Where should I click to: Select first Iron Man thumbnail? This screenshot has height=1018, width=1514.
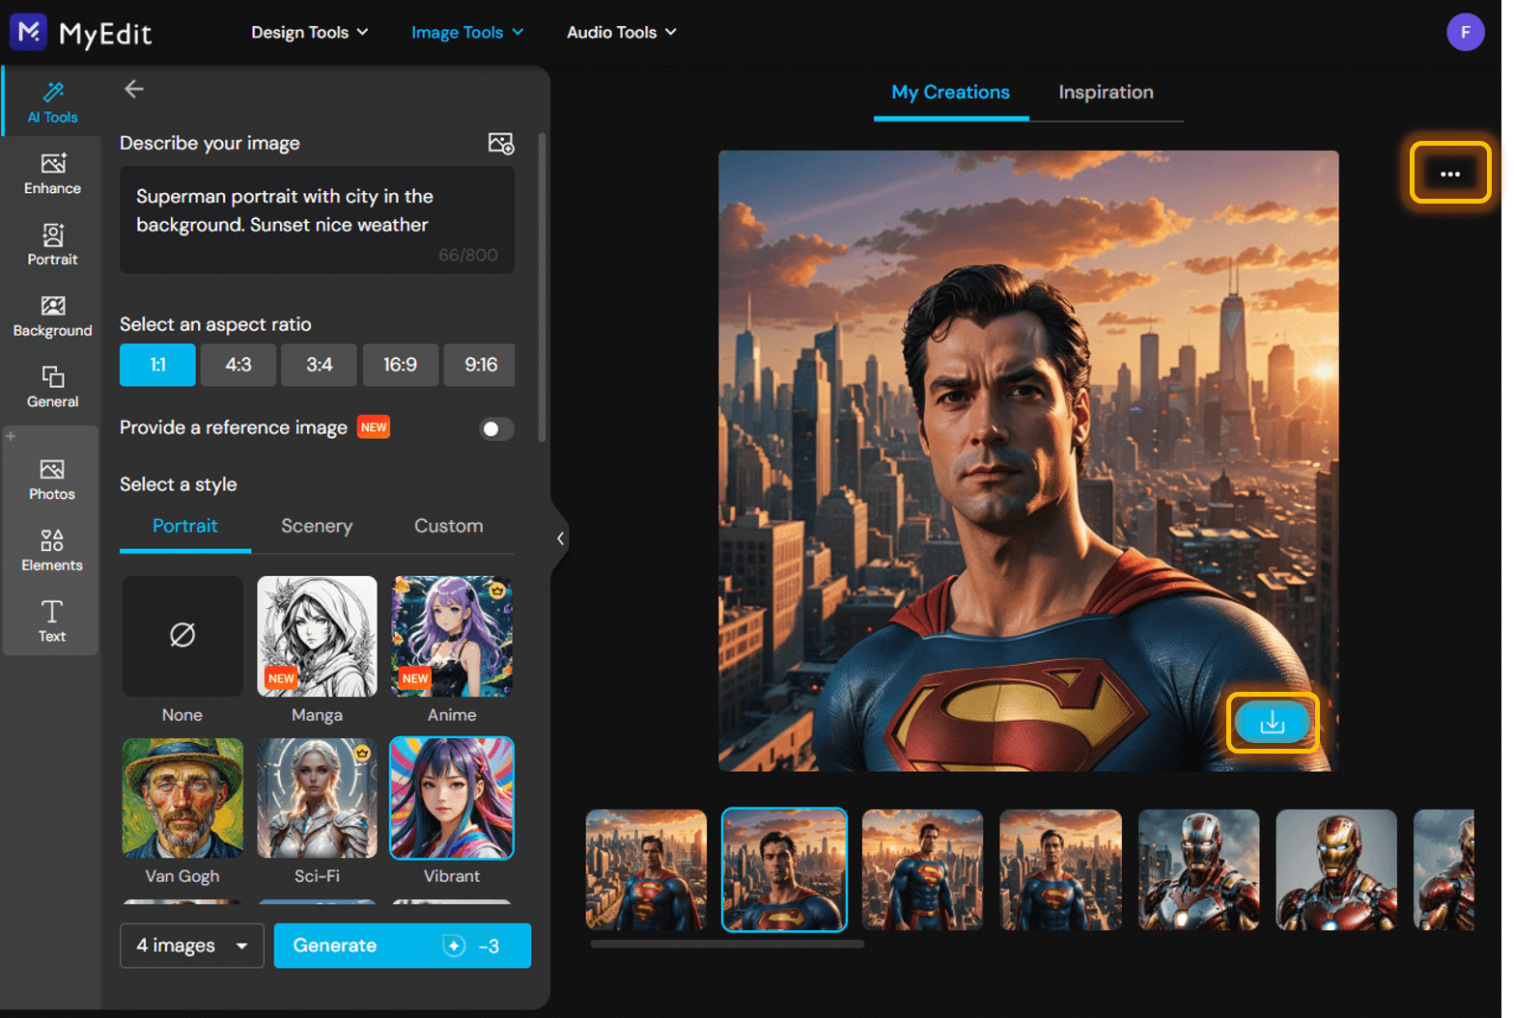point(1198,870)
